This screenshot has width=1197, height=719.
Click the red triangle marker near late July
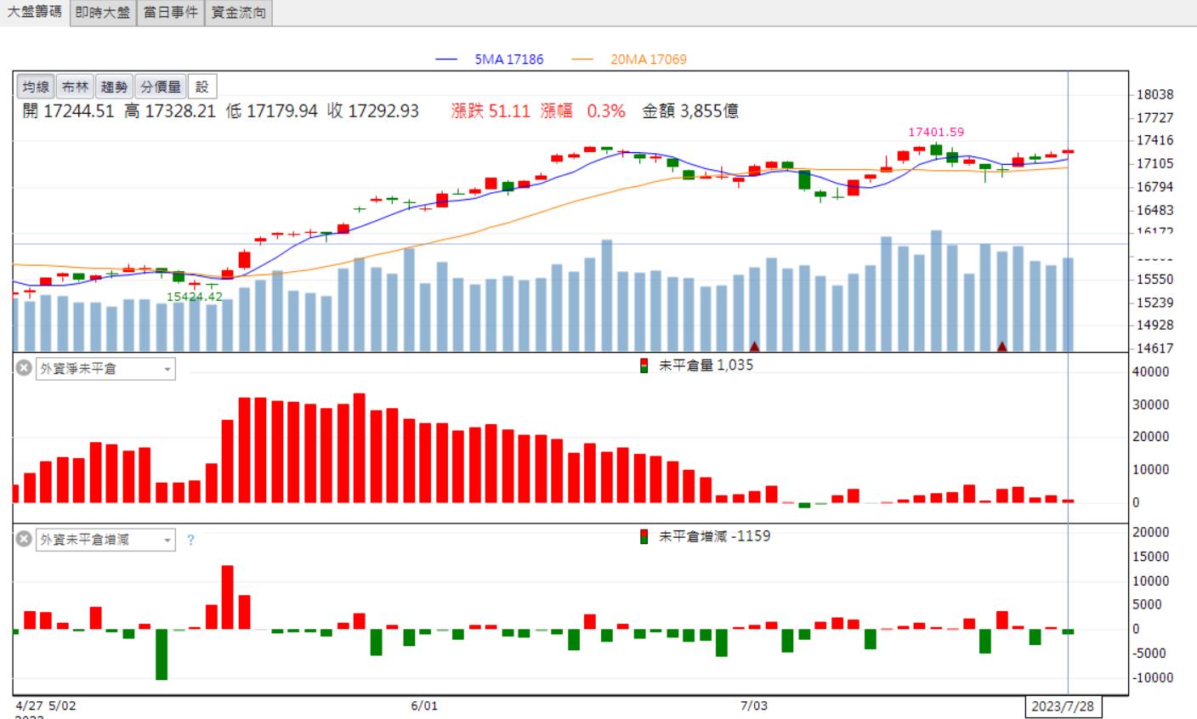pyautogui.click(x=1002, y=346)
